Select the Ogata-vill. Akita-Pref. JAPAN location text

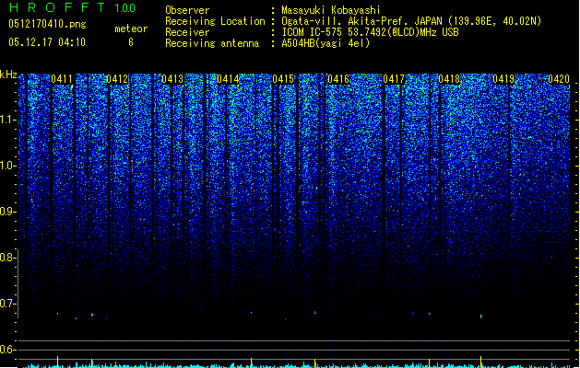(411, 21)
